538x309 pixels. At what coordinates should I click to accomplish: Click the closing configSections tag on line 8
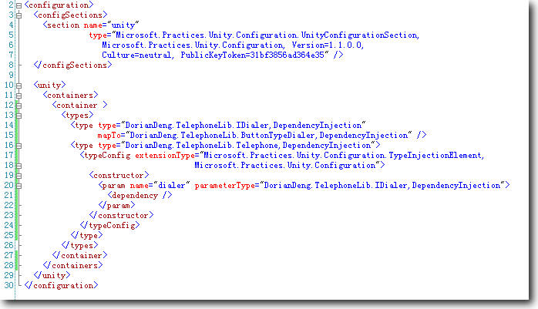[72, 65]
